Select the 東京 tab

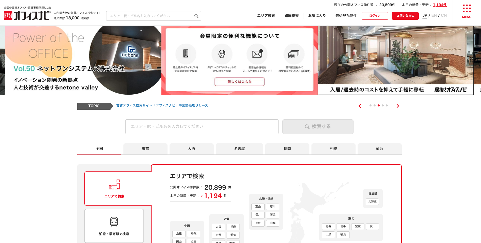click(145, 149)
